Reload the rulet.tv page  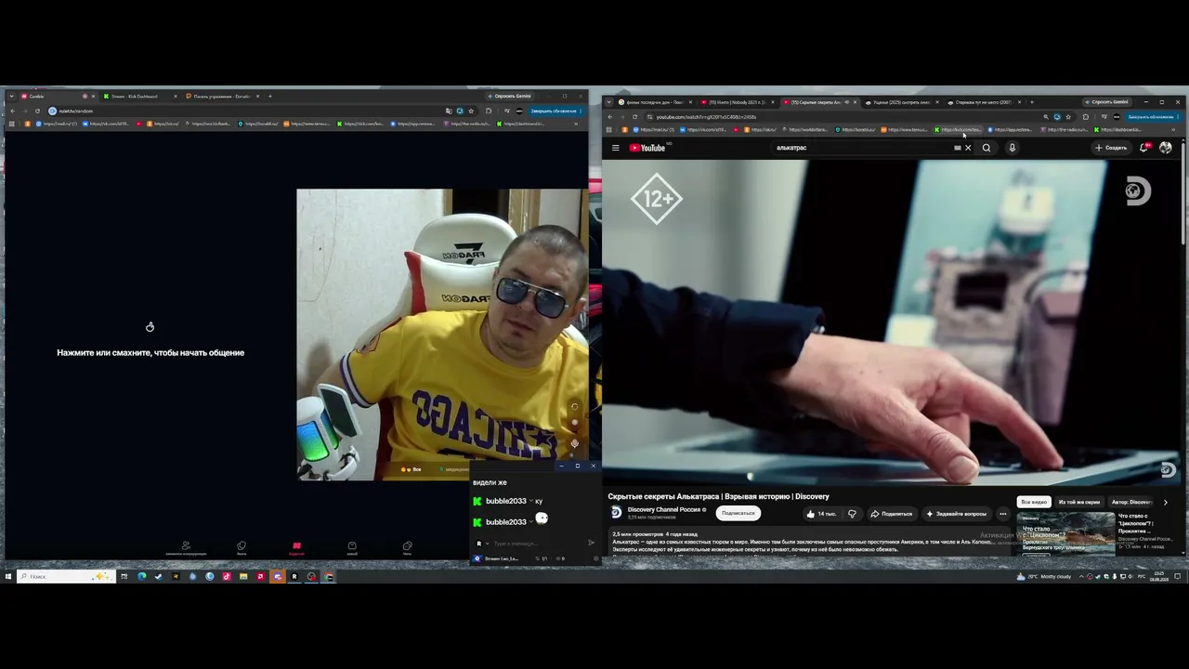tap(38, 111)
